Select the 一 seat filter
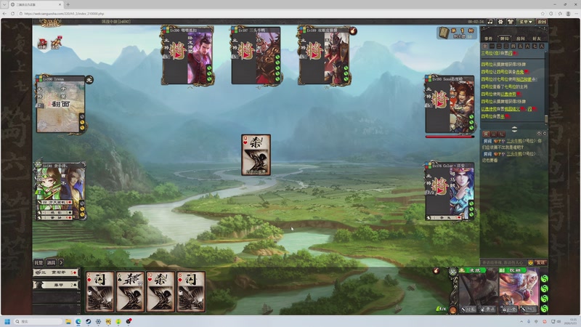The width and height of the screenshot is (581, 327). click(492, 46)
